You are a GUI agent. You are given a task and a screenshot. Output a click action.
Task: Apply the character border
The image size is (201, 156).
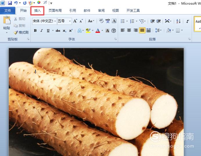[114, 21]
